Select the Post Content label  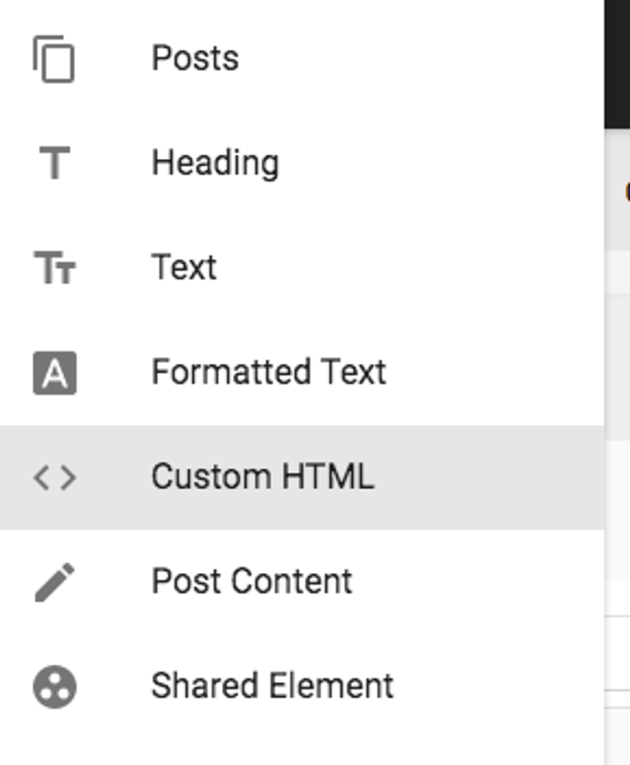point(252,582)
